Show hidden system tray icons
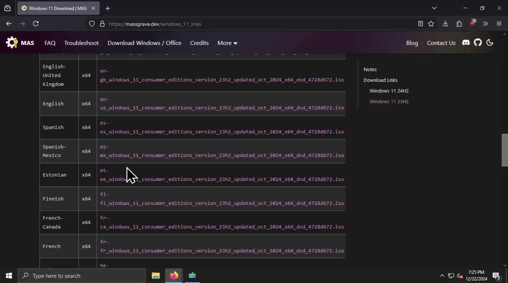This screenshot has height=283, width=508. coord(442,276)
